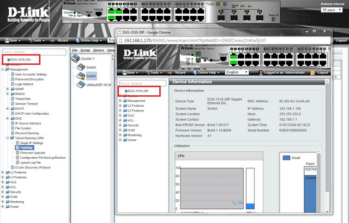Open Upload Log File page

31,163
